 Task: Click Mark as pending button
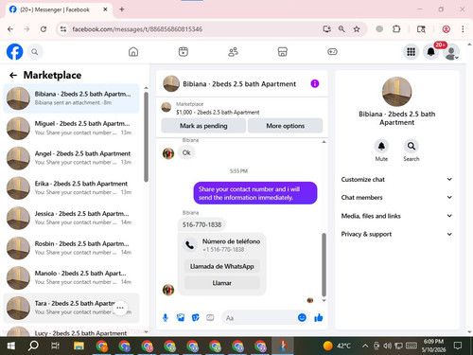pos(203,126)
